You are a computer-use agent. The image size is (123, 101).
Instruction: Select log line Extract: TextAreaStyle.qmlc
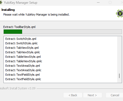pos(23,70)
